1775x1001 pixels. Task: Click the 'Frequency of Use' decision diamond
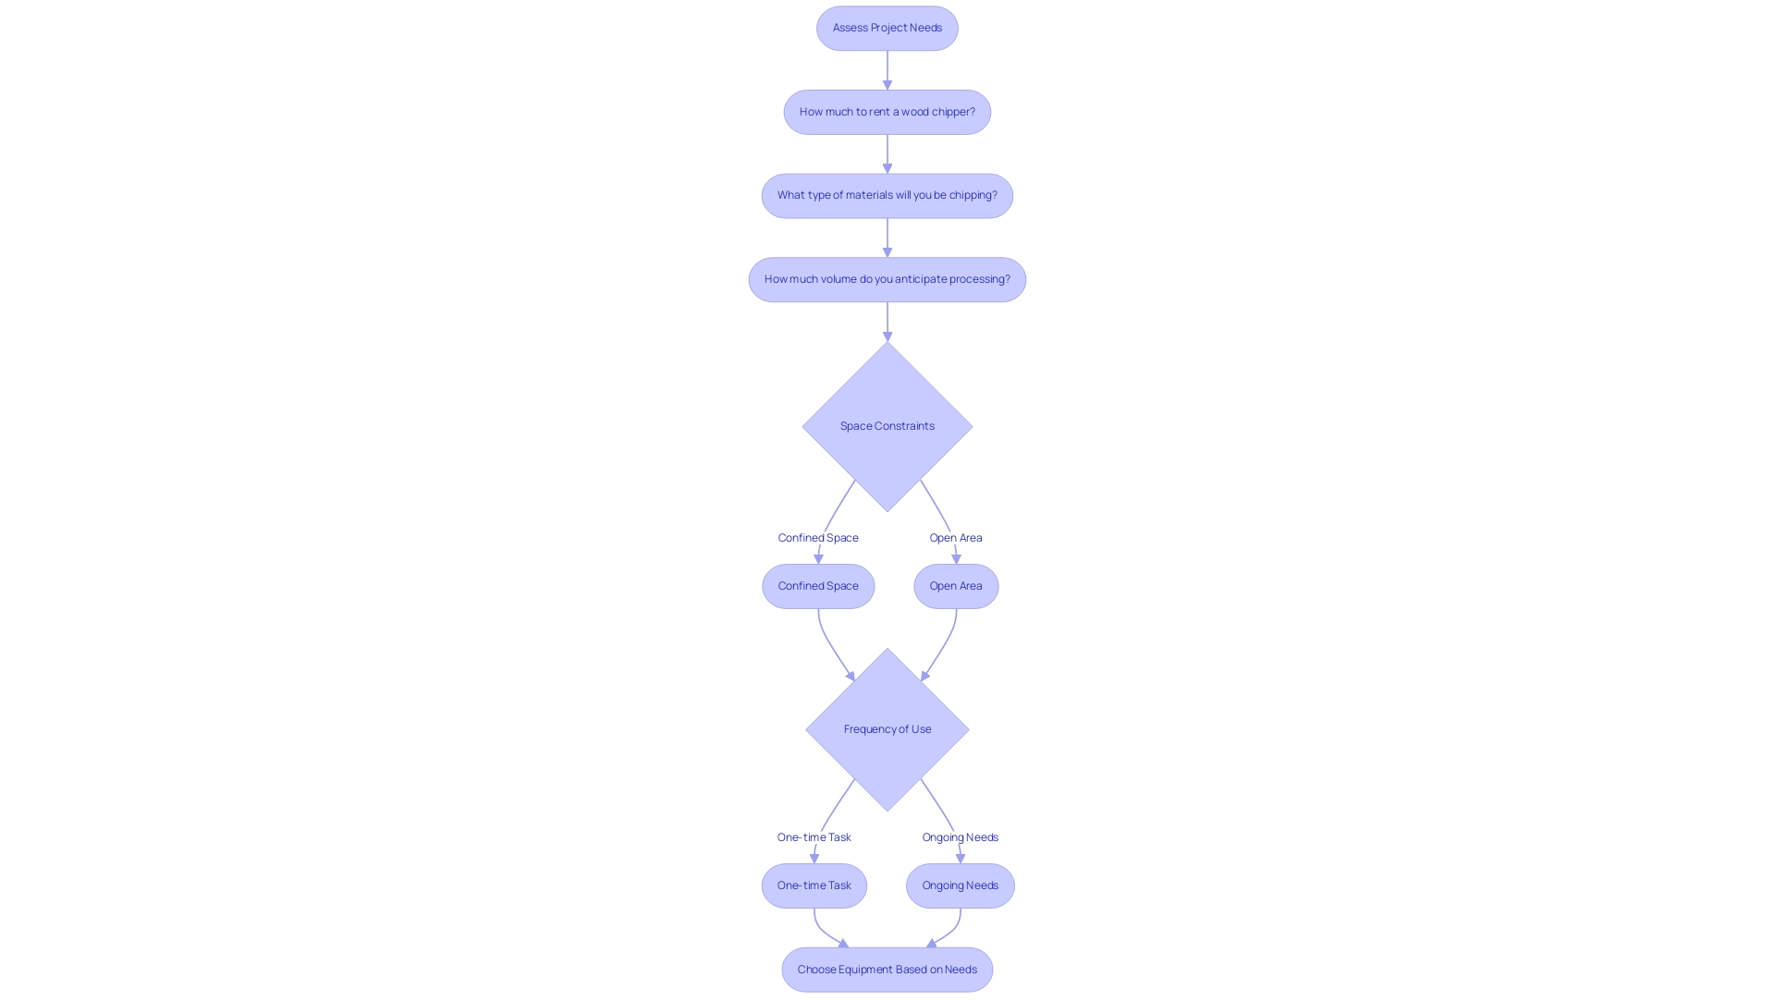[x=887, y=729]
